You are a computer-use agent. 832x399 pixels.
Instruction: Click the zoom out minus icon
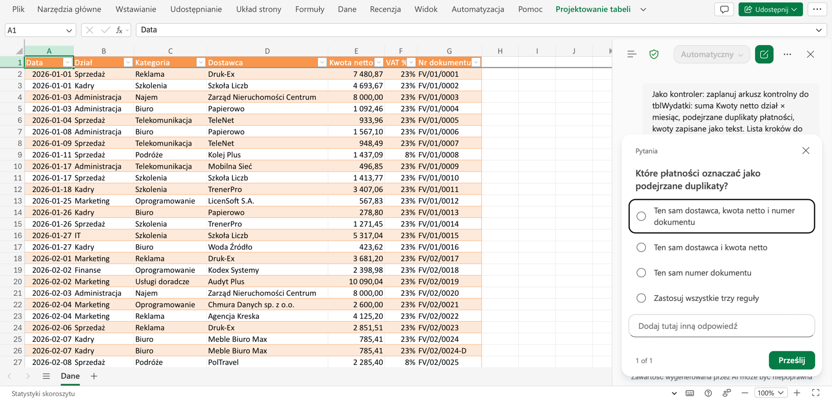click(x=745, y=393)
